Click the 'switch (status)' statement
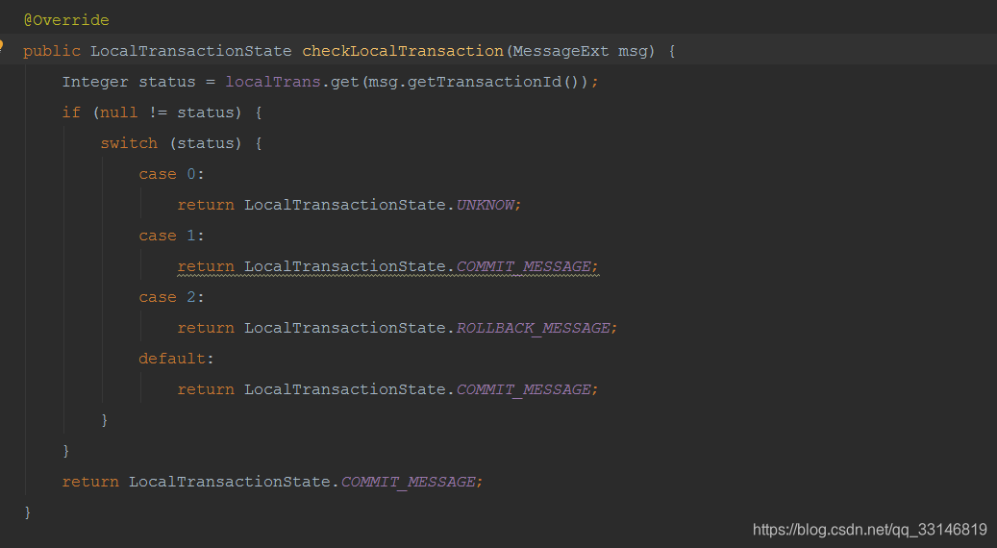997x548 pixels. click(181, 143)
